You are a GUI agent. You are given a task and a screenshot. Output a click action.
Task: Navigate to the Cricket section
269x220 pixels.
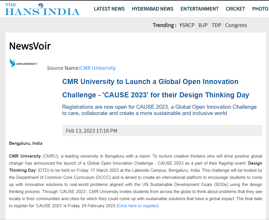pos(235,9)
